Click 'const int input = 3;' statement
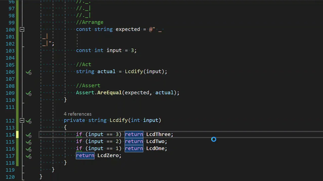The image size is (323, 181). pos(106,50)
